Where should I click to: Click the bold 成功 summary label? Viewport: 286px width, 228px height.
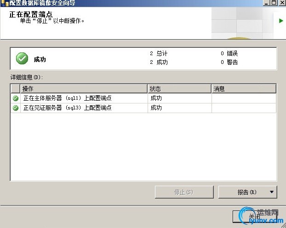point(40,59)
